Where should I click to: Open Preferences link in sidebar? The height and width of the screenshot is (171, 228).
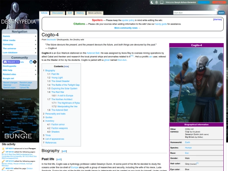[25, 85]
